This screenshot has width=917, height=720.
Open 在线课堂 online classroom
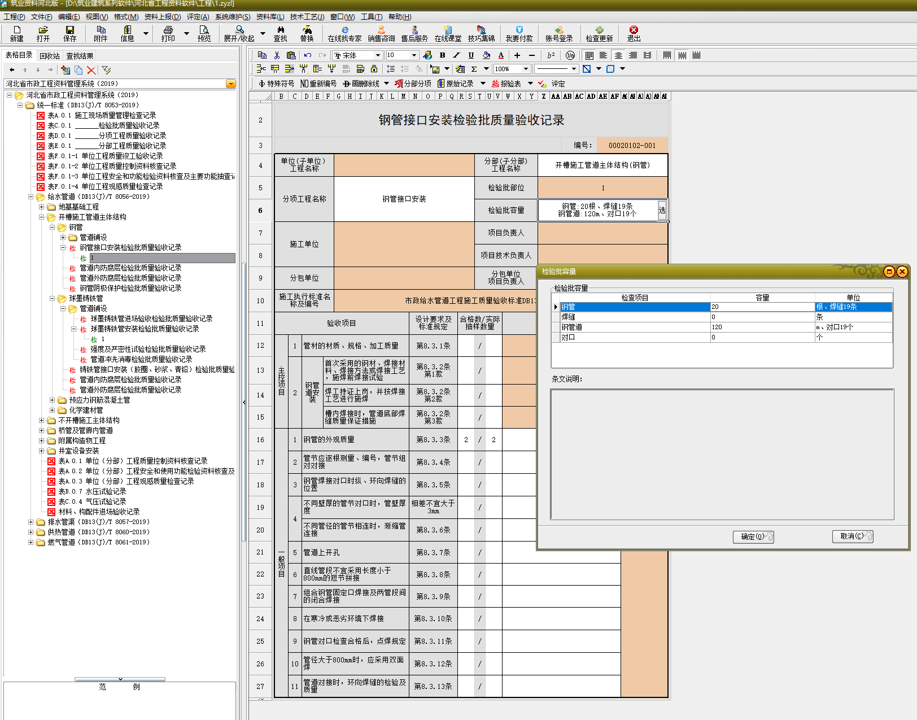(x=448, y=33)
